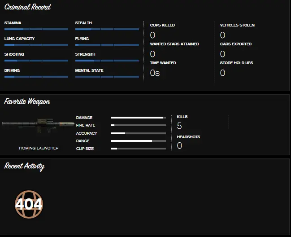Click the KILLS label
Screen dimensions: 291x237
pyautogui.click(x=182, y=117)
